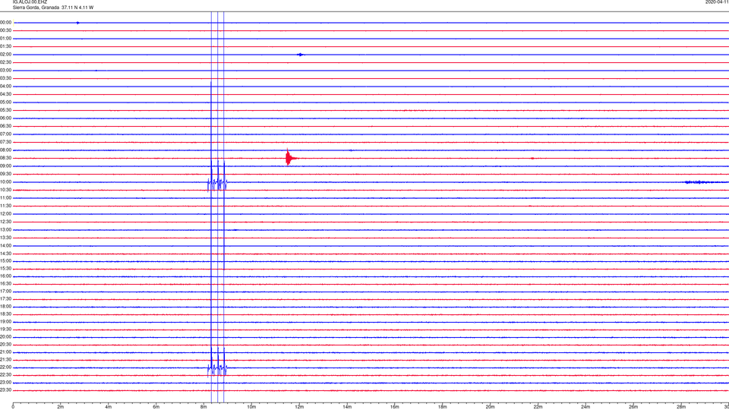Click the 14m tick on the minute axis
The width and height of the screenshot is (729, 410).
(x=347, y=407)
